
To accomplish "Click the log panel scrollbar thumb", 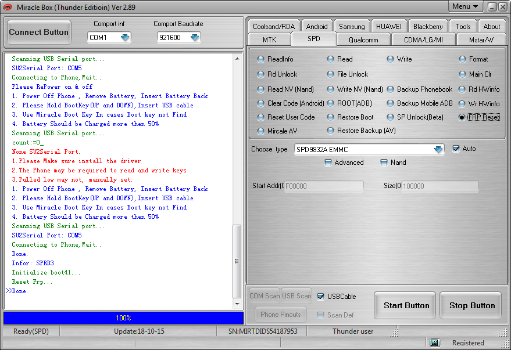I will (237, 261).
